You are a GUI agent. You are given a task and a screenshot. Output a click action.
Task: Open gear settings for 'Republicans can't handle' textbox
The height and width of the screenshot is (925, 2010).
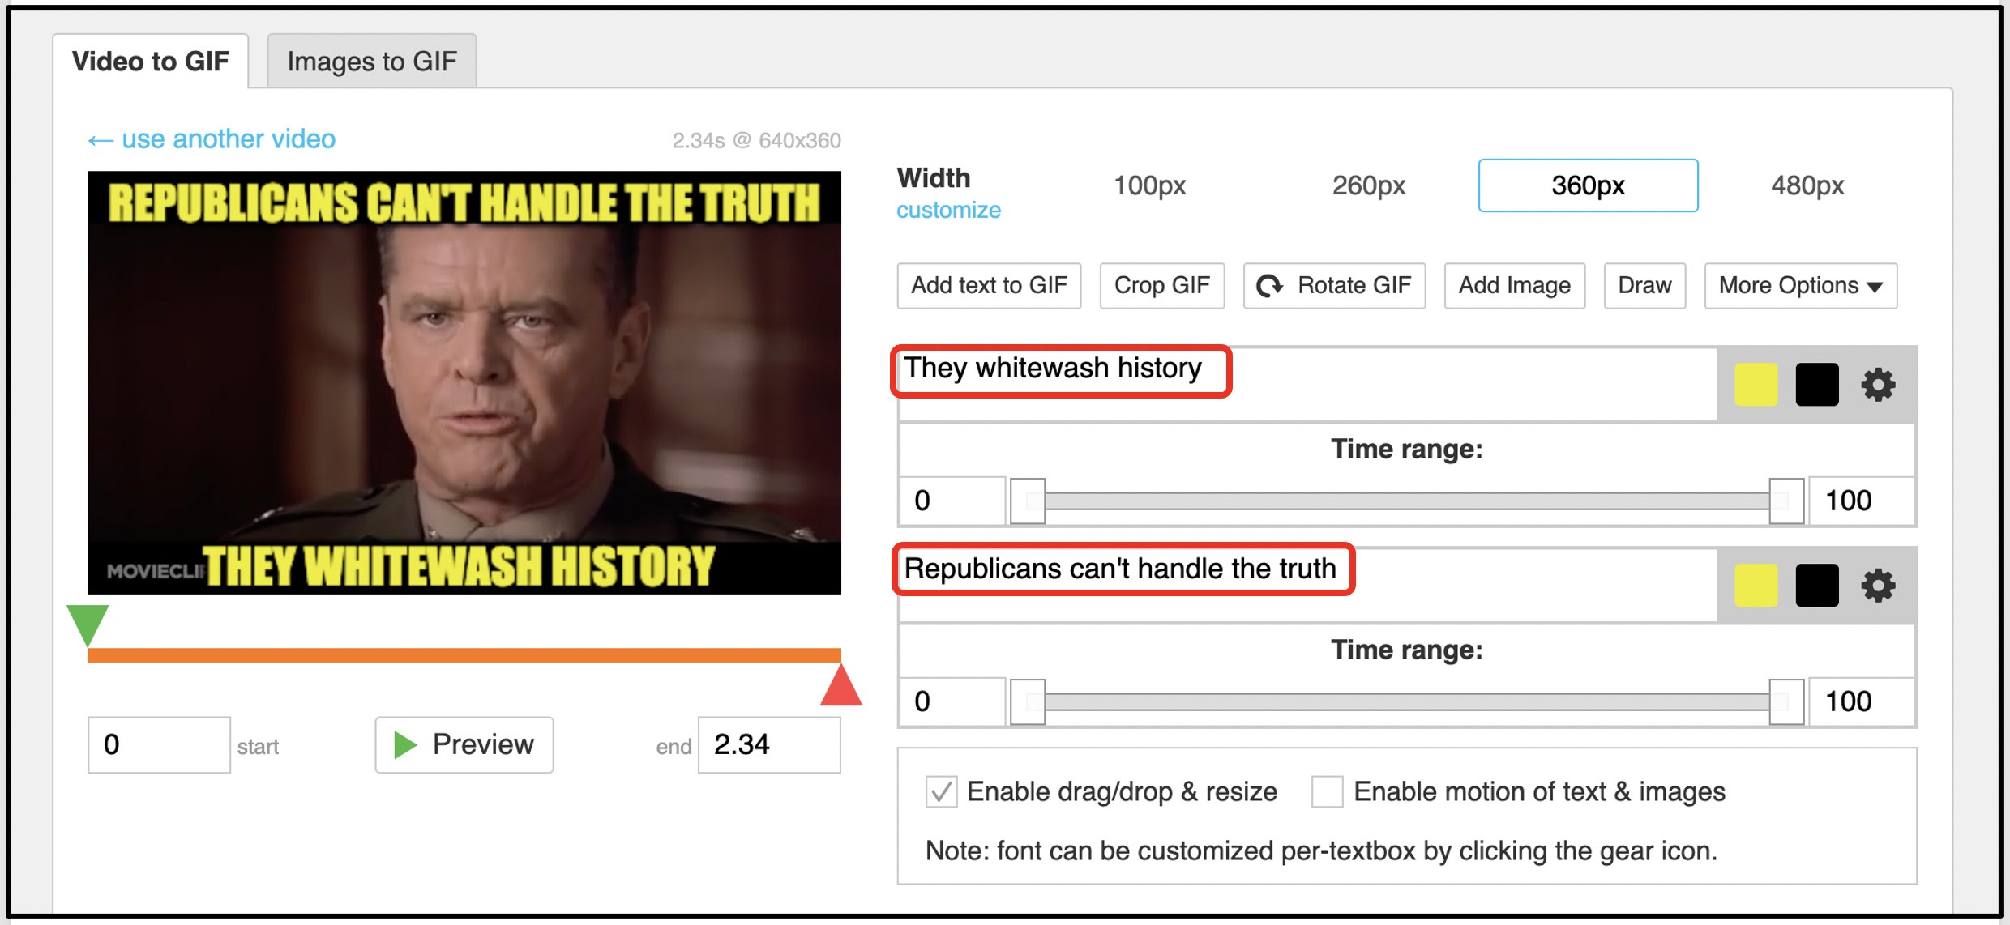pyautogui.click(x=1877, y=586)
